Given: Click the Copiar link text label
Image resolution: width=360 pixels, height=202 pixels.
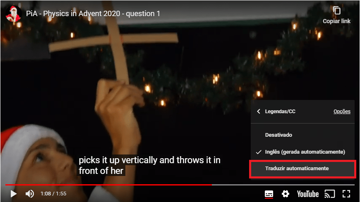Looking at the screenshot, I should click(336, 21).
